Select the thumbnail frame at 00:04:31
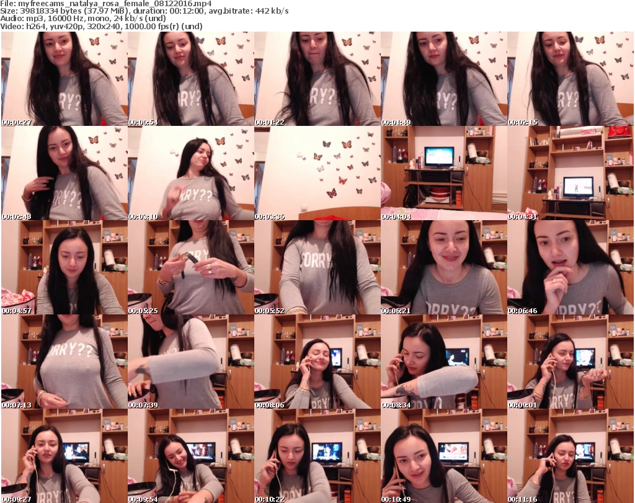Viewport: 635px width, 503px height. click(571, 173)
